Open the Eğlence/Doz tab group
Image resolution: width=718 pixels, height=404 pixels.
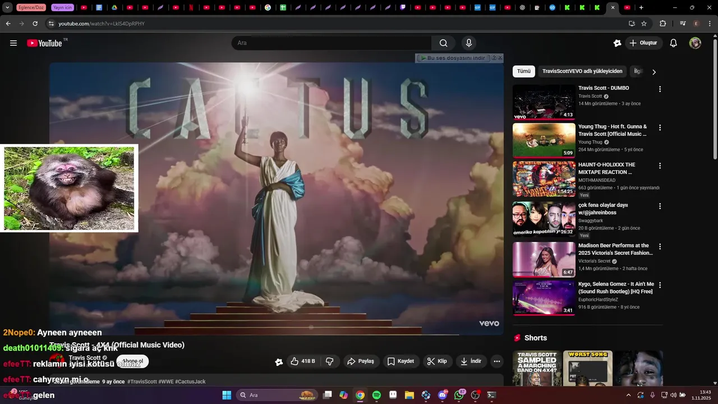[x=31, y=7]
